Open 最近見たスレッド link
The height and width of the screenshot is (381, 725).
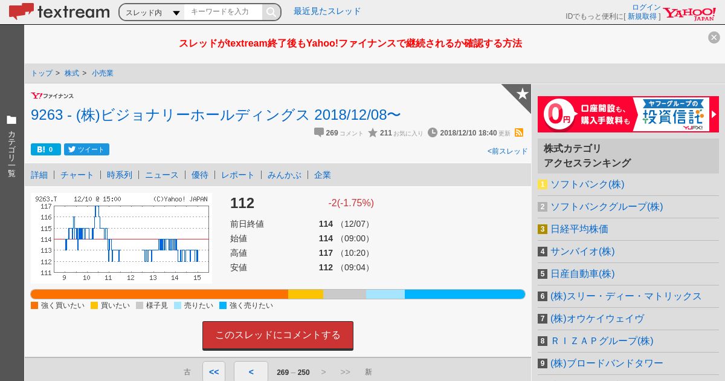coord(327,11)
